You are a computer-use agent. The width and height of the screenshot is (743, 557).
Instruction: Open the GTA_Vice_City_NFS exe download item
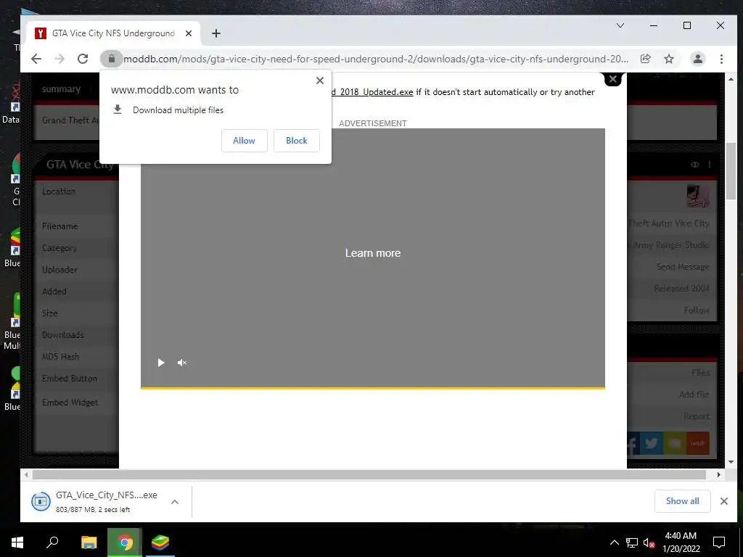tap(95, 501)
